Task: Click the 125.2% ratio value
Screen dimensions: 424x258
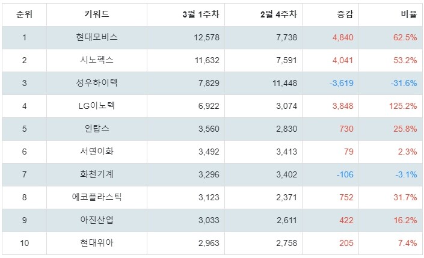Action: pos(403,106)
